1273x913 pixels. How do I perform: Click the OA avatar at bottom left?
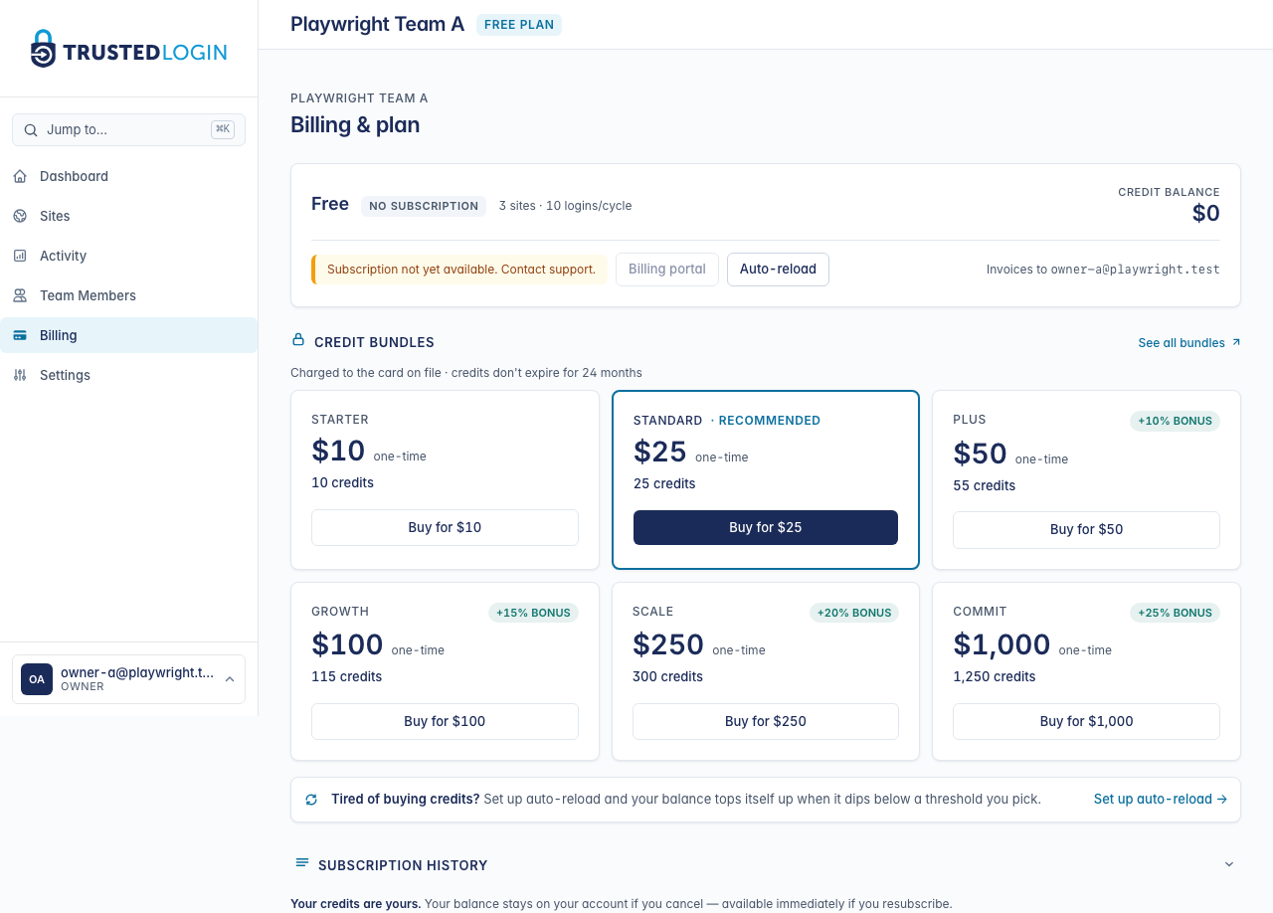point(36,679)
